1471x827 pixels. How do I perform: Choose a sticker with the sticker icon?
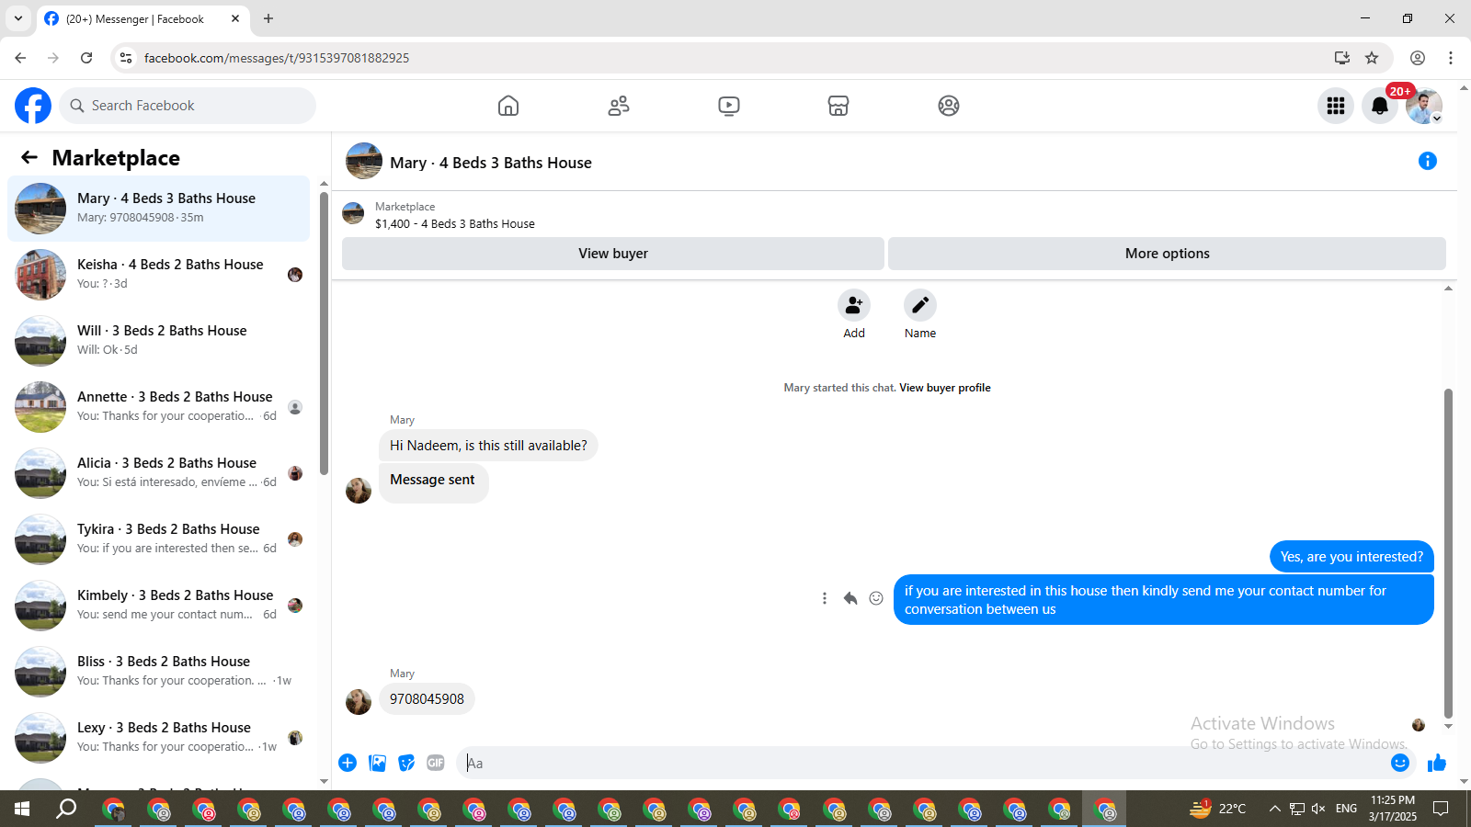tap(406, 763)
